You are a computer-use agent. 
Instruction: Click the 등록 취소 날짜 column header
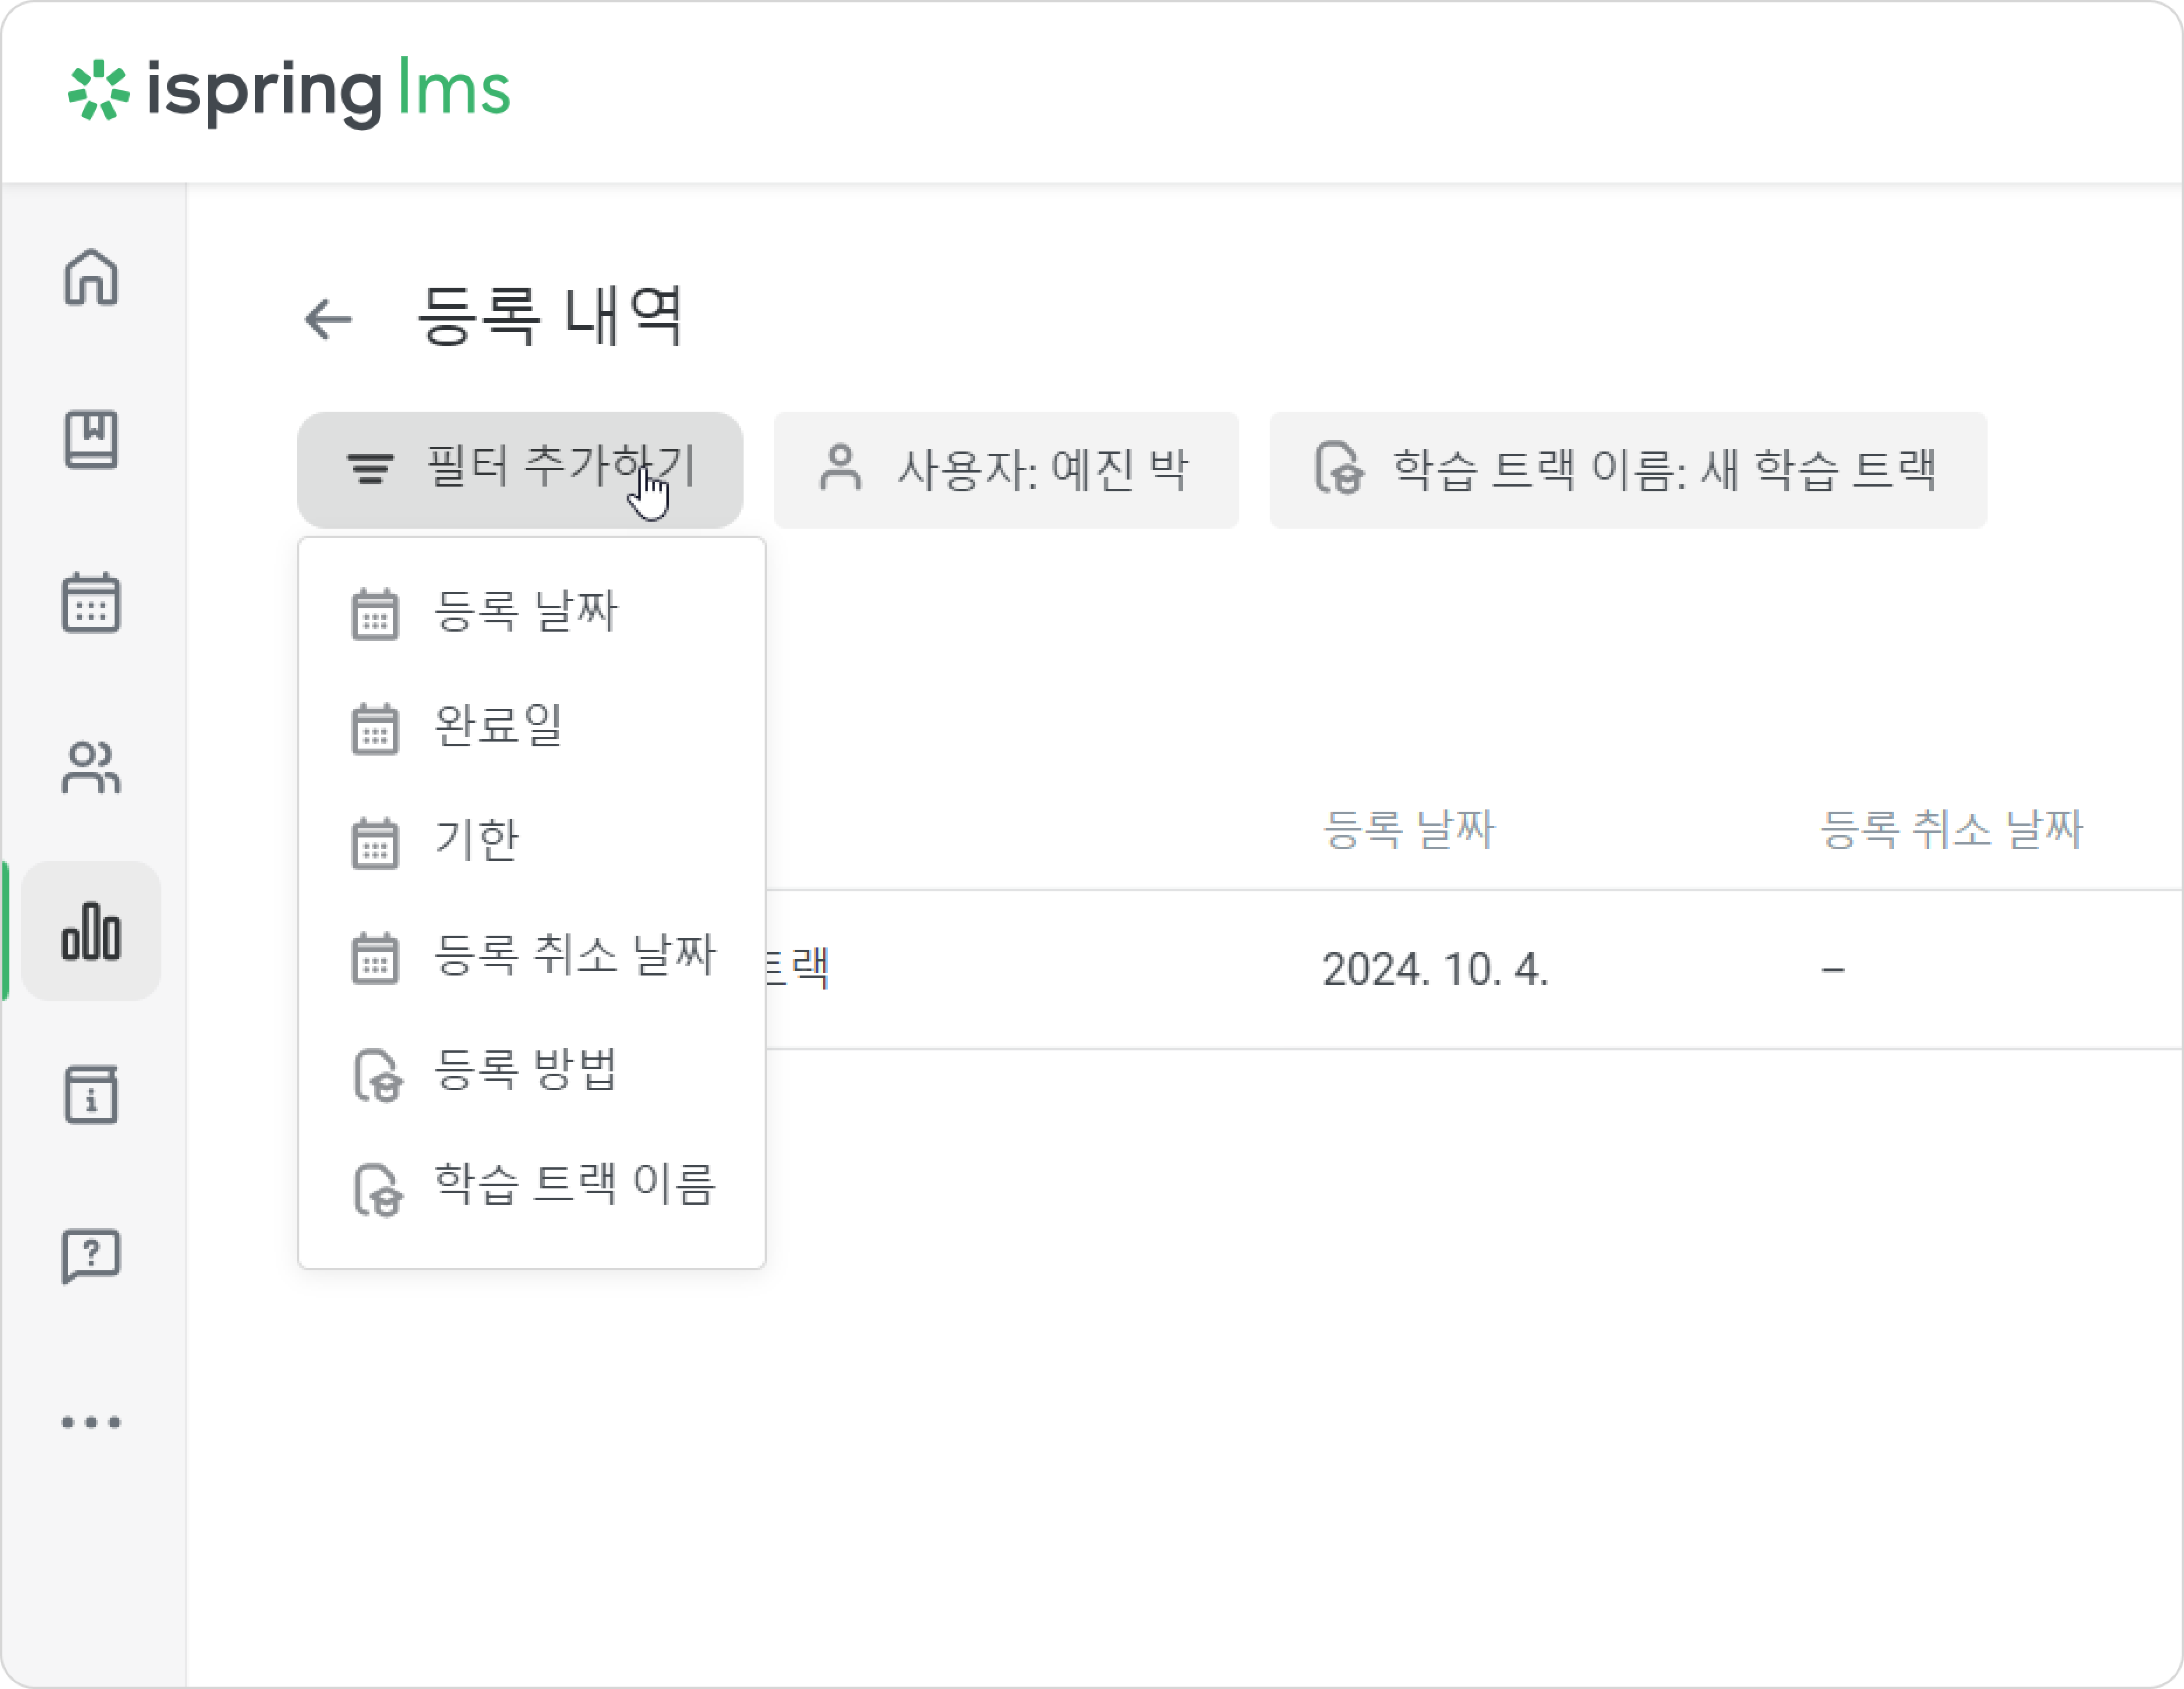pos(1951,829)
